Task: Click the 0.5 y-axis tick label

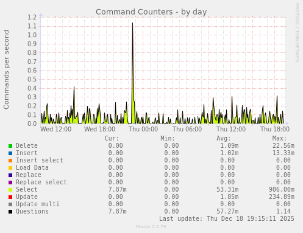Action: point(32,79)
